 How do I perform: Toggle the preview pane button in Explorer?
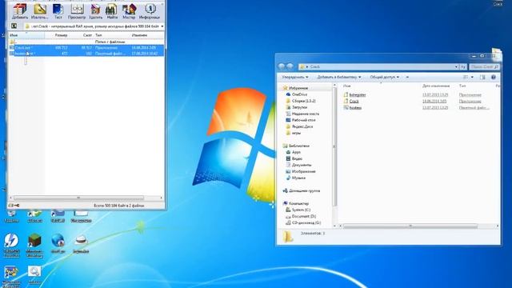(x=482, y=77)
